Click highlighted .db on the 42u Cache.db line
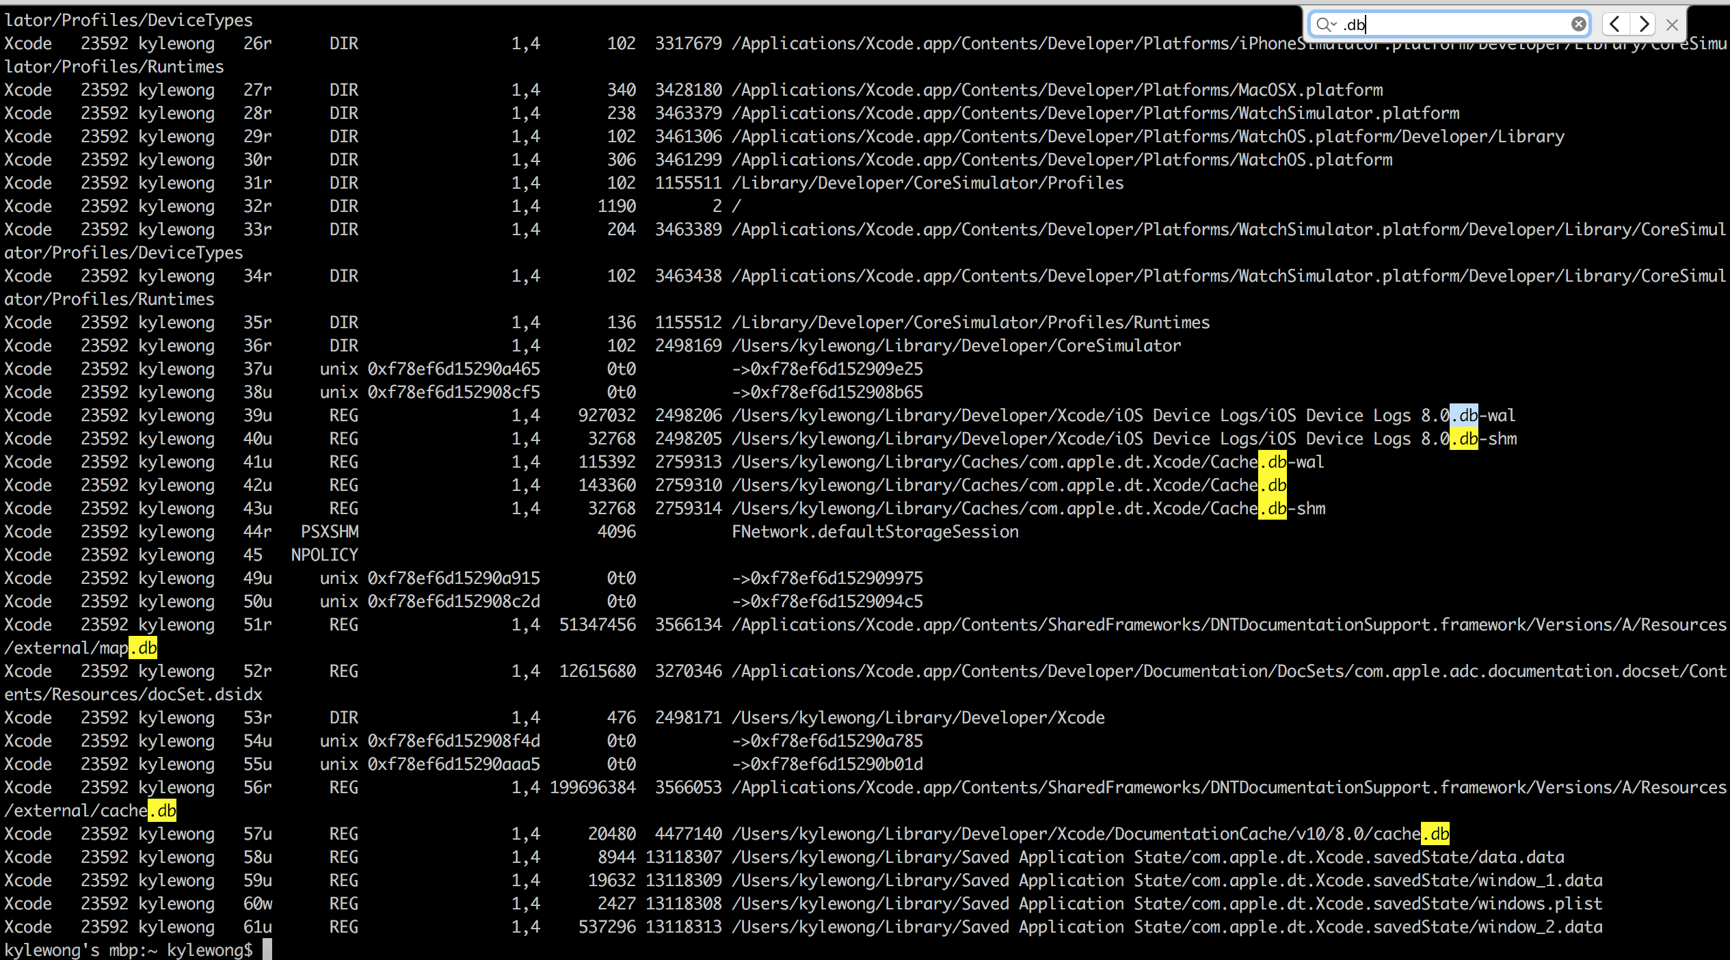 tap(1272, 485)
